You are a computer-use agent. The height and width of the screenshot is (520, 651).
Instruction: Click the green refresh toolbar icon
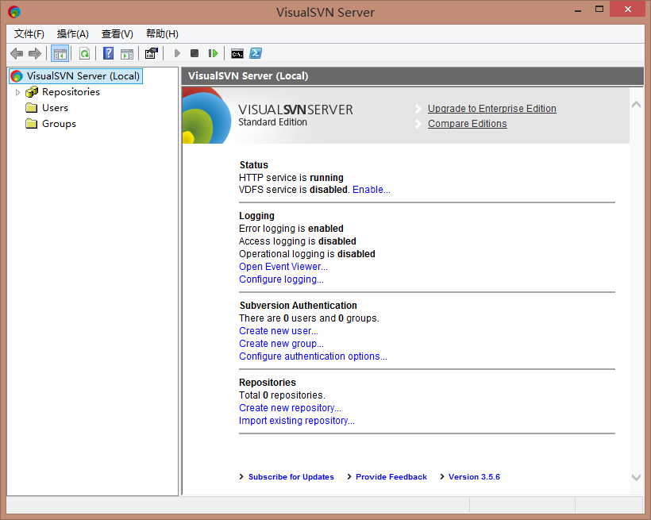[85, 53]
